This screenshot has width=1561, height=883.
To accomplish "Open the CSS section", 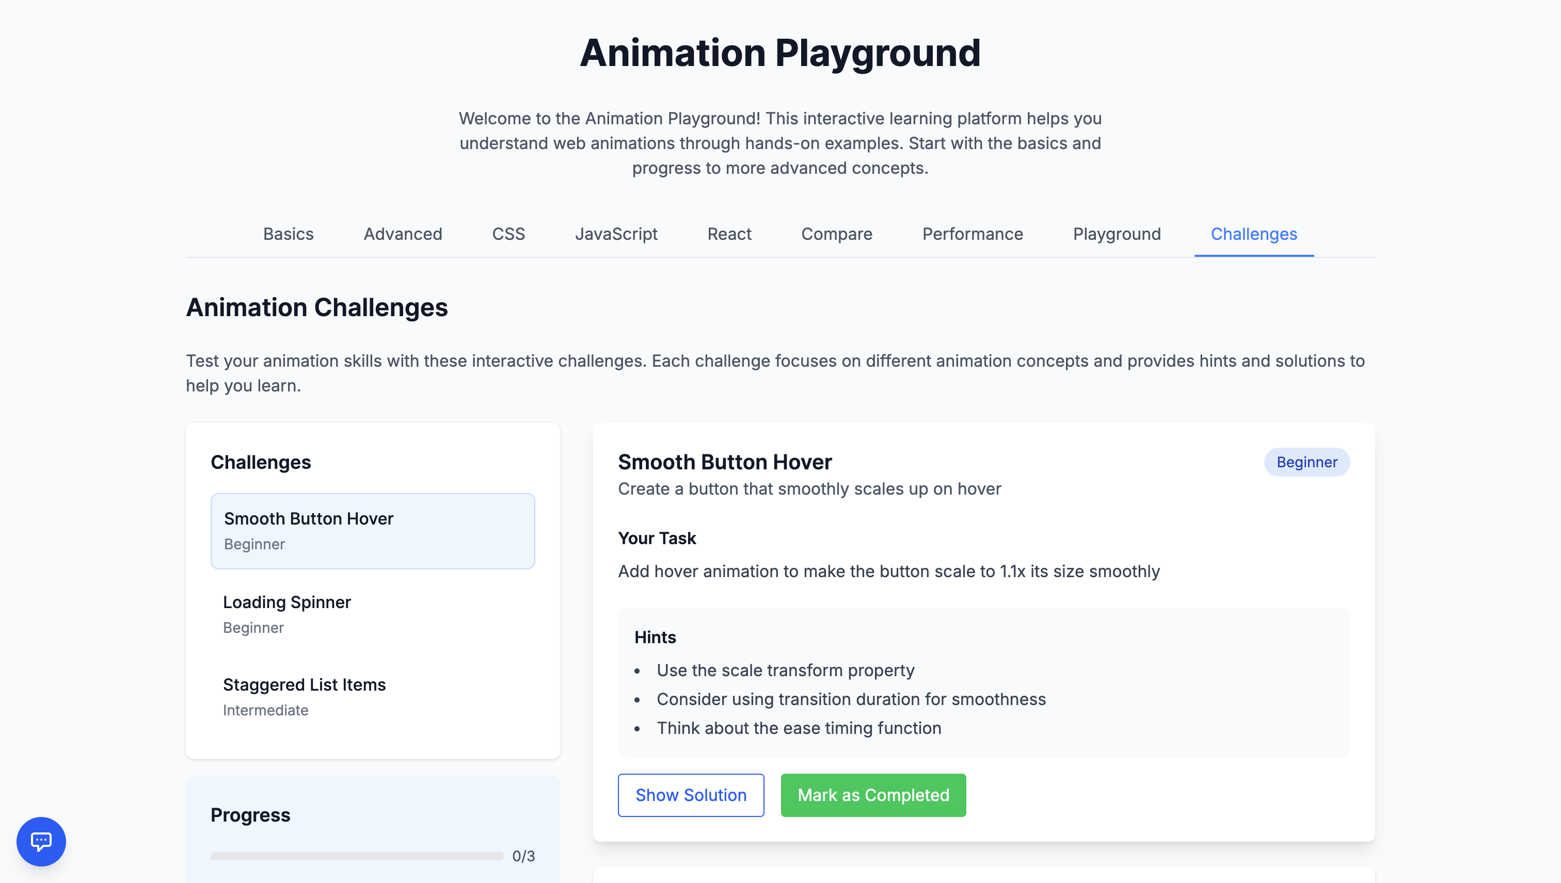I will pyautogui.click(x=508, y=234).
